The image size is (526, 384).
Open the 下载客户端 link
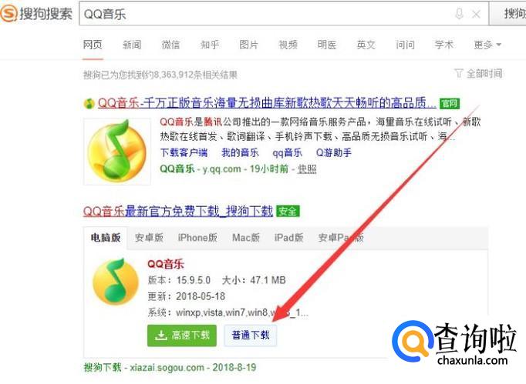(x=184, y=152)
